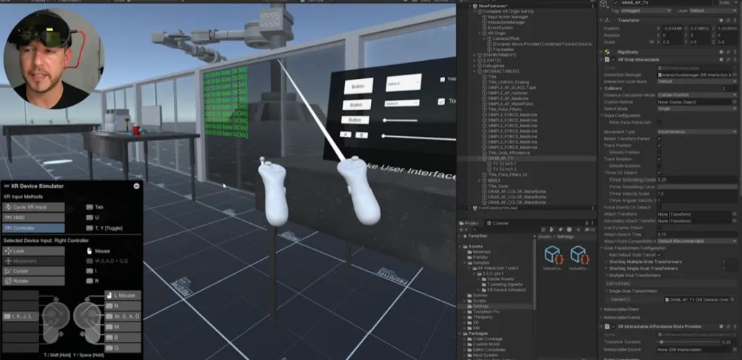The image size is (742, 360).
Task: Open the Favorites section in Project
Action: (477, 235)
